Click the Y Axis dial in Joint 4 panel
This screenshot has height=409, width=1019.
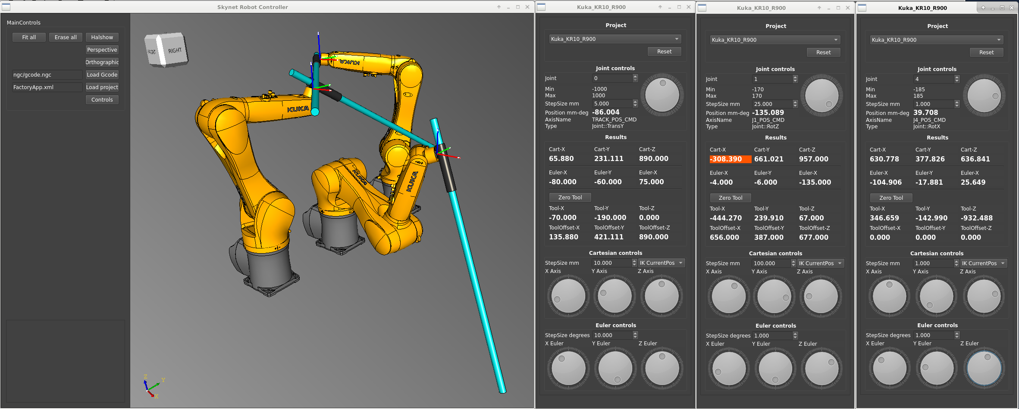(x=936, y=296)
